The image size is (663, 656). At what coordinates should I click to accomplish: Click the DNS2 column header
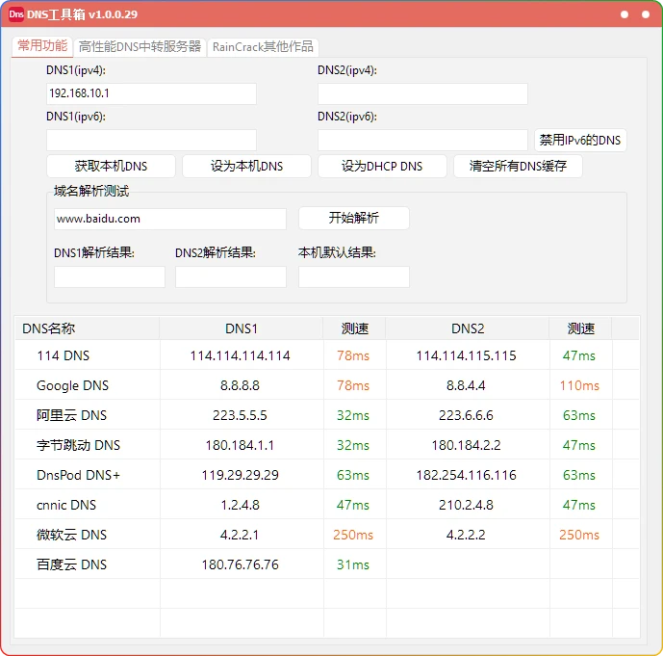pos(468,328)
